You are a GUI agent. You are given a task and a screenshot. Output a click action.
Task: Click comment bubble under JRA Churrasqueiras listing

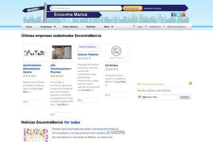tap(51, 115)
